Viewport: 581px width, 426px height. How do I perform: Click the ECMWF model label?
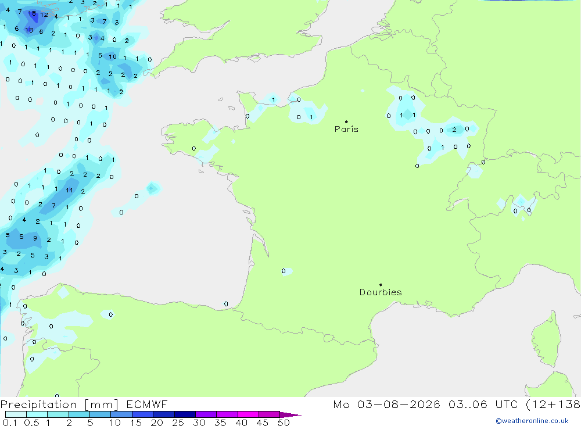tap(147, 404)
